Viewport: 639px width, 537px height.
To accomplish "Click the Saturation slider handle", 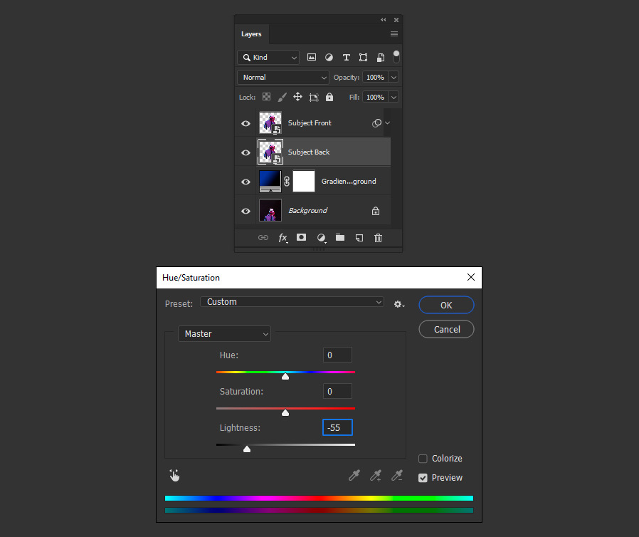I will click(285, 412).
